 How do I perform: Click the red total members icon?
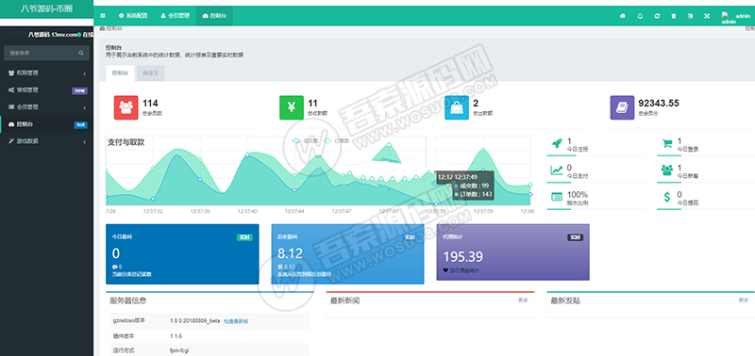click(126, 107)
